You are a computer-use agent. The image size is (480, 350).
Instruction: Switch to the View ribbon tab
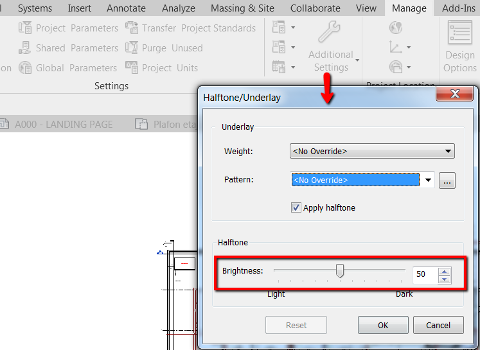366,8
